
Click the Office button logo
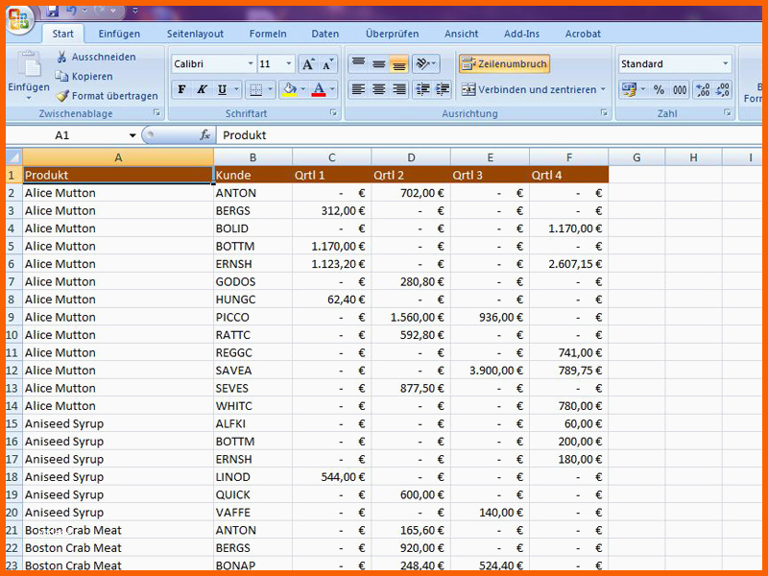[x=18, y=19]
